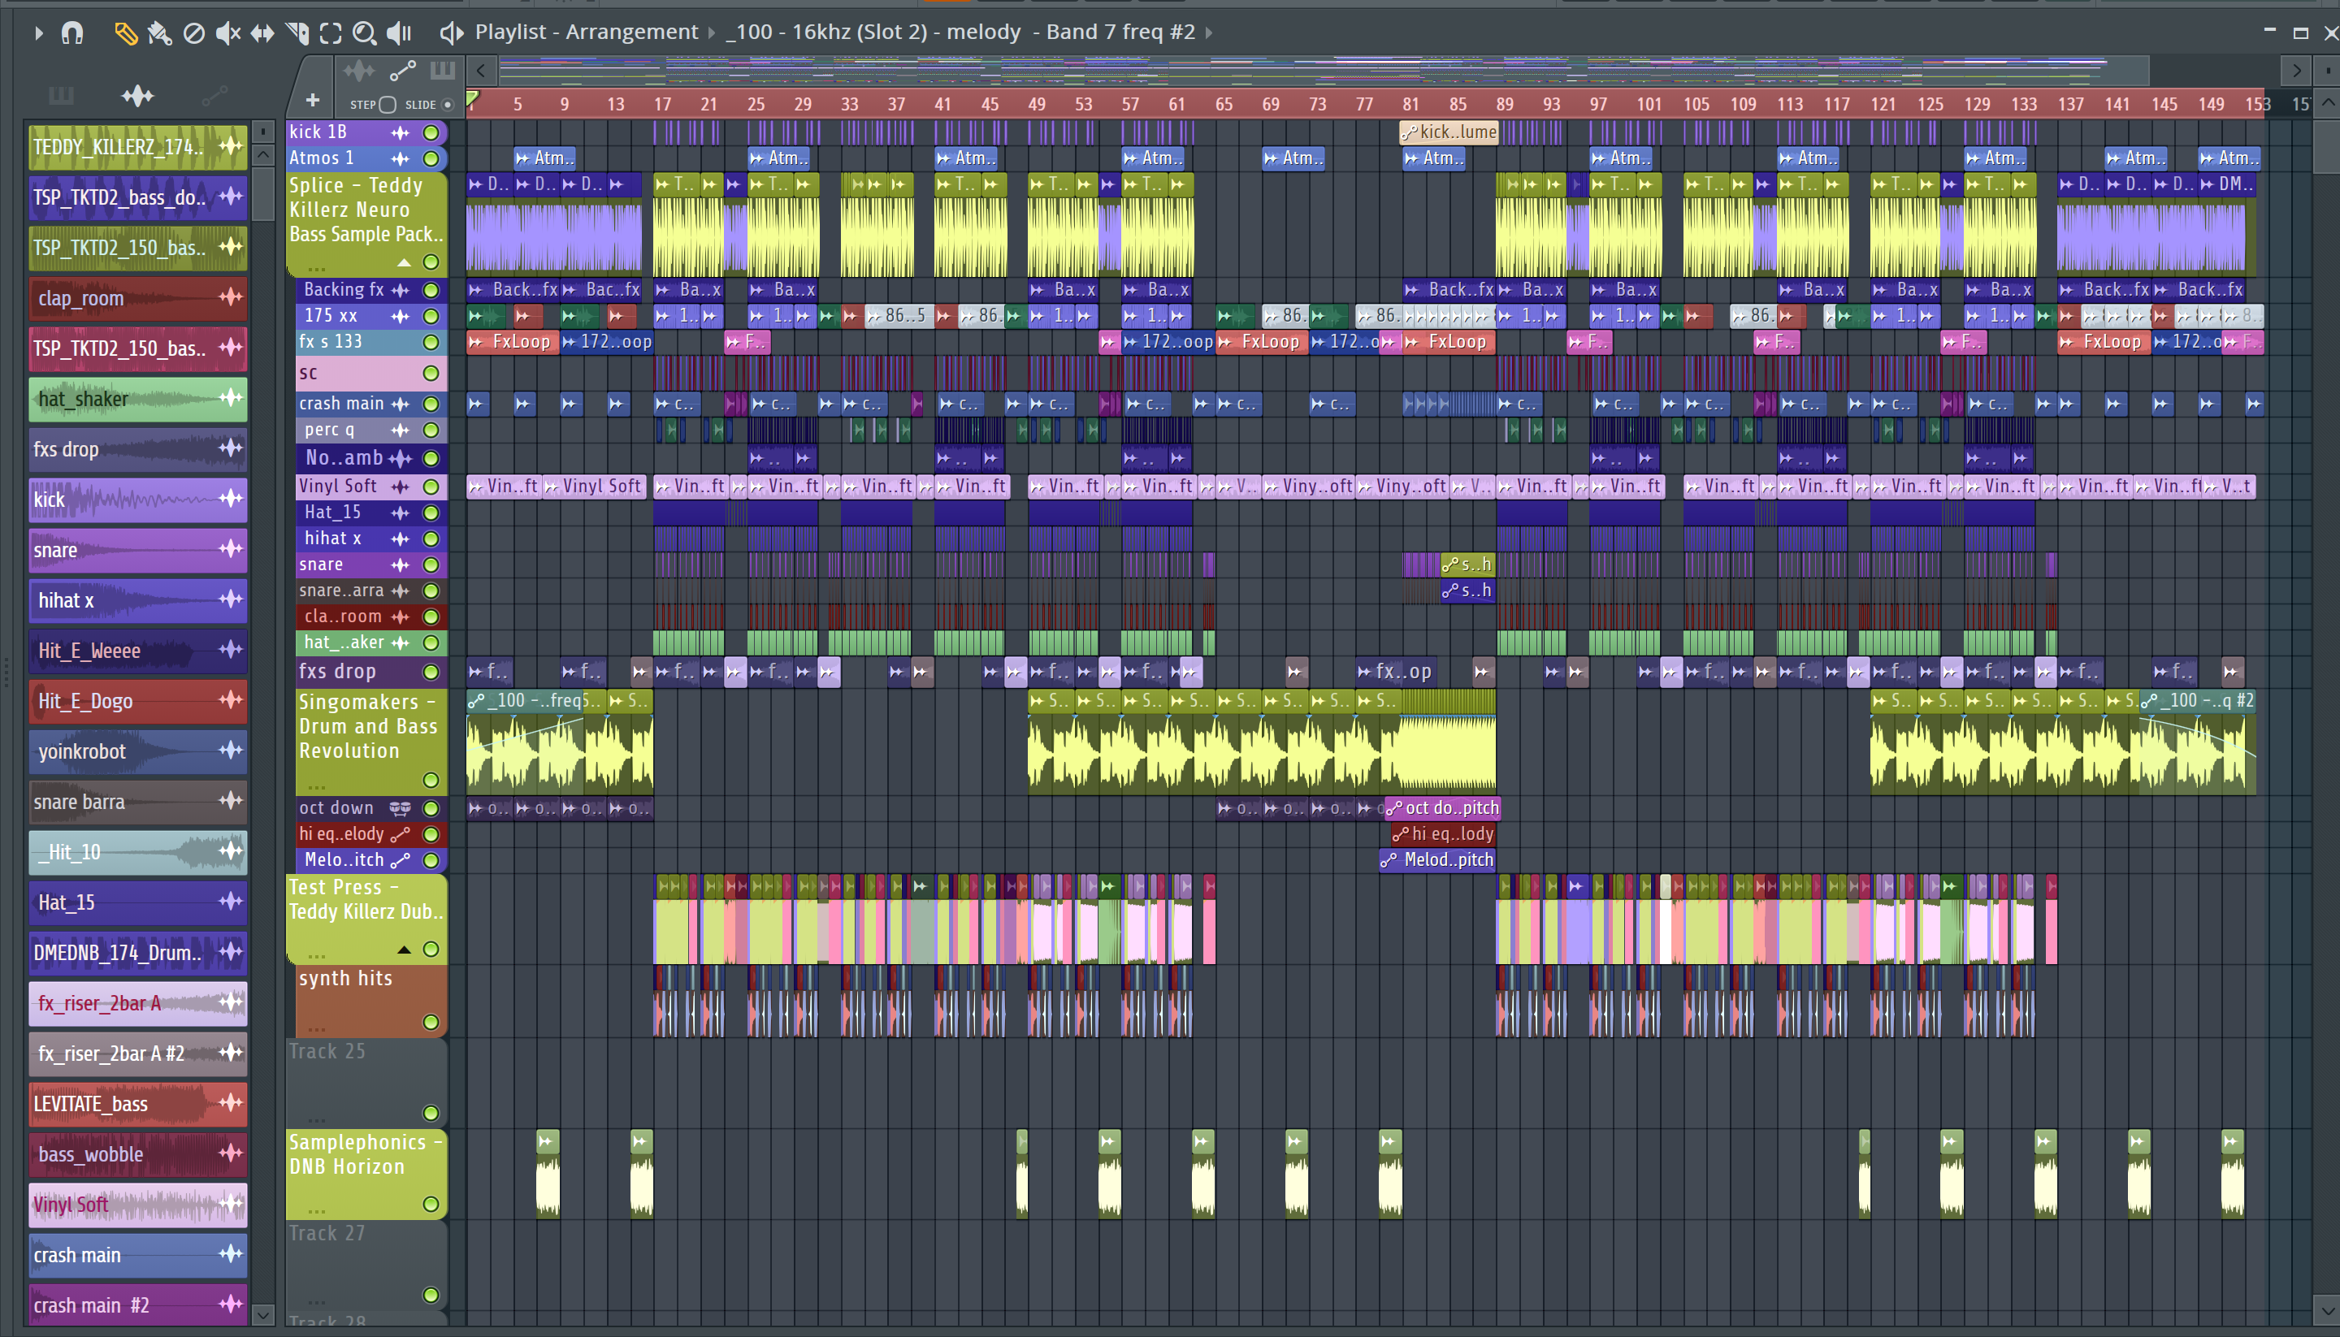Image resolution: width=2340 pixels, height=1337 pixels.
Task: Enable the STEP edit checkbox
Action: [x=388, y=105]
